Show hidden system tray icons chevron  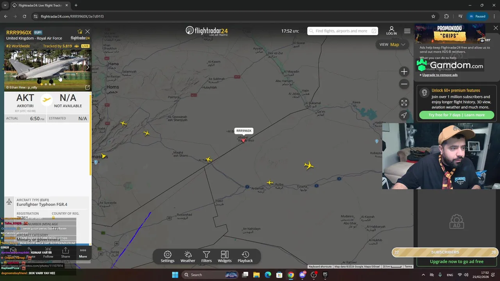(423, 275)
